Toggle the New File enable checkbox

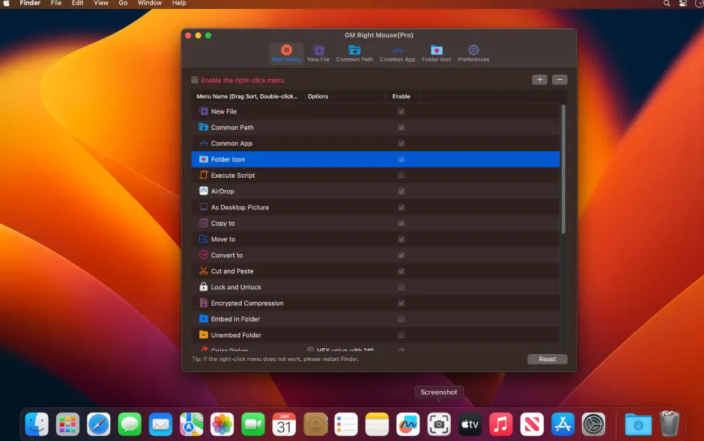pos(401,111)
